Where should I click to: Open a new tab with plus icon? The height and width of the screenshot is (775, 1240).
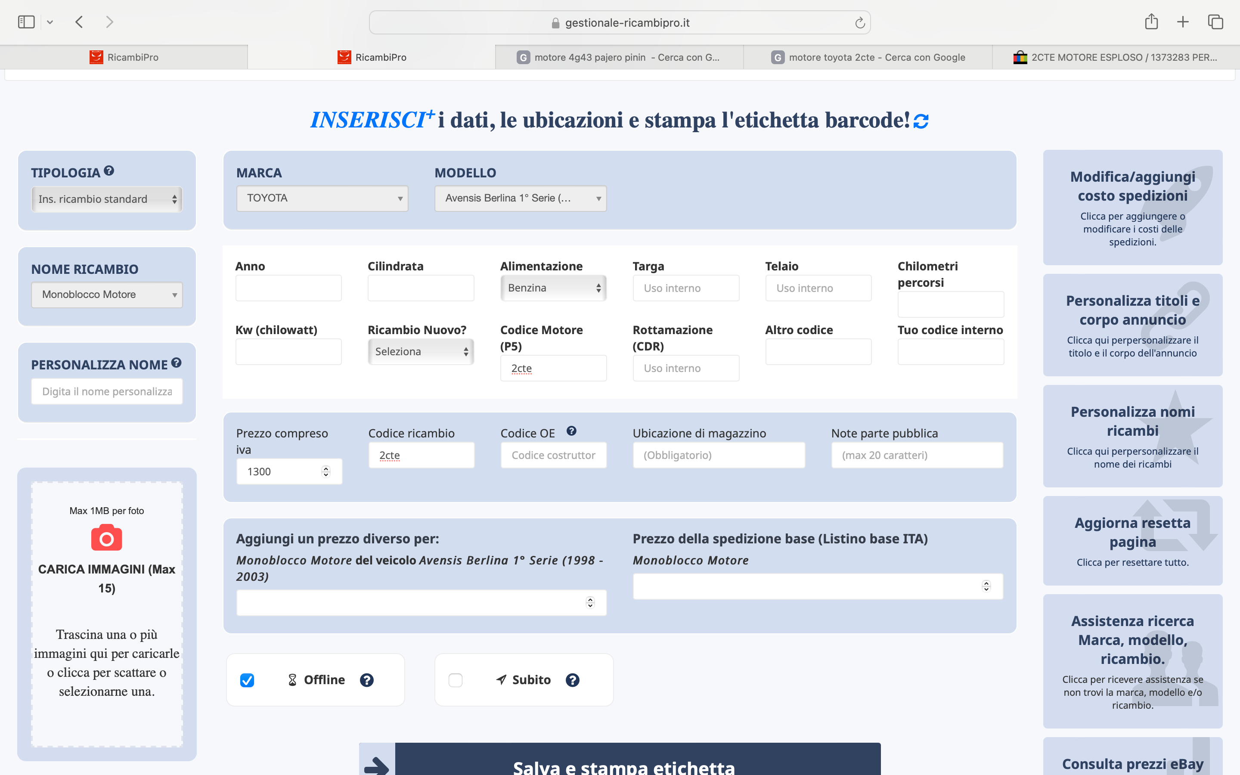[x=1183, y=22]
